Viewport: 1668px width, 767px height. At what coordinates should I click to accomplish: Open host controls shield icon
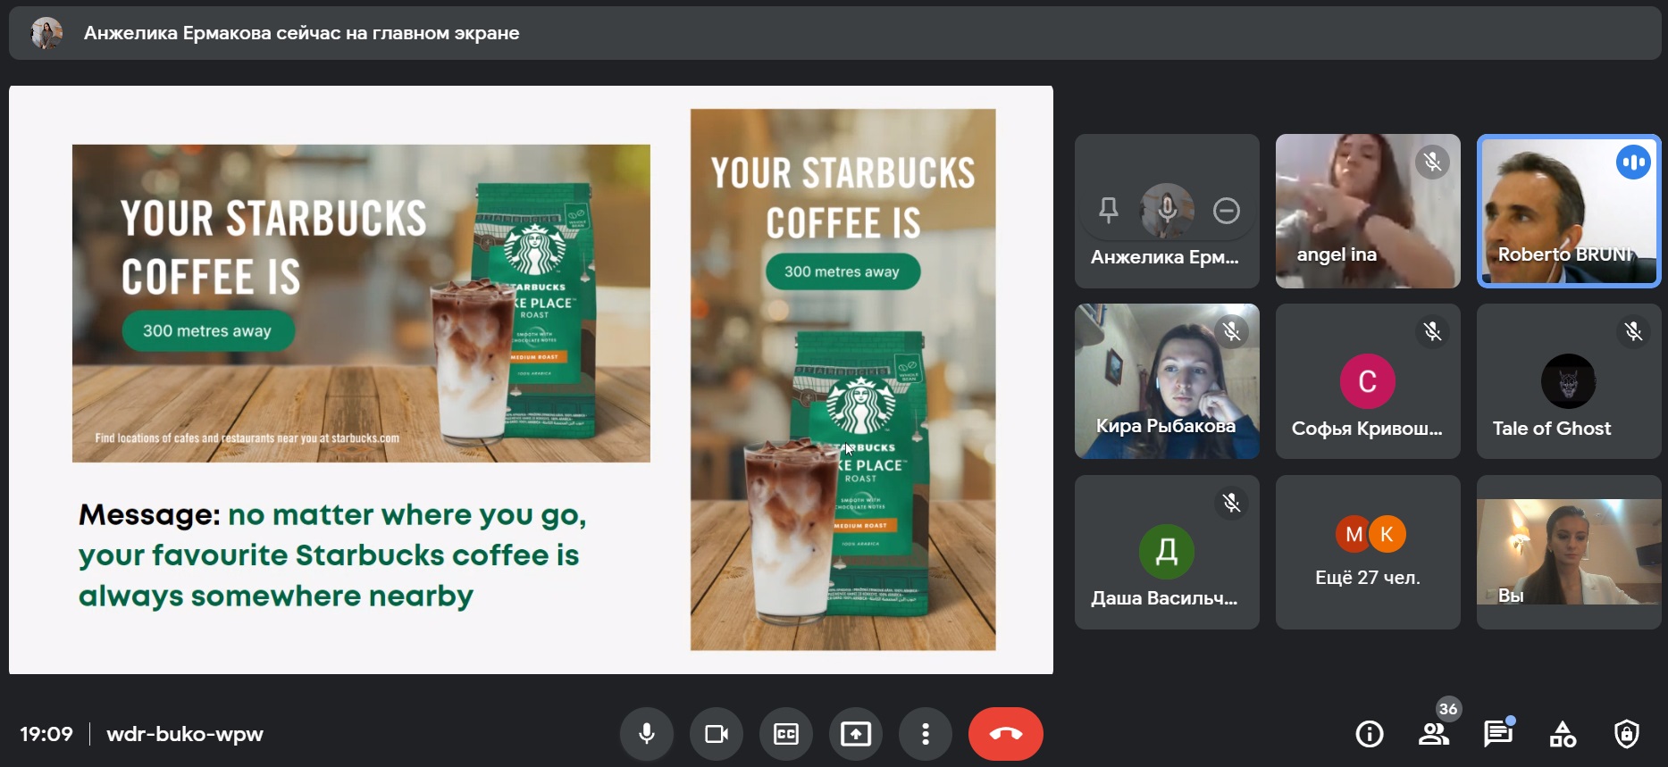point(1627,734)
